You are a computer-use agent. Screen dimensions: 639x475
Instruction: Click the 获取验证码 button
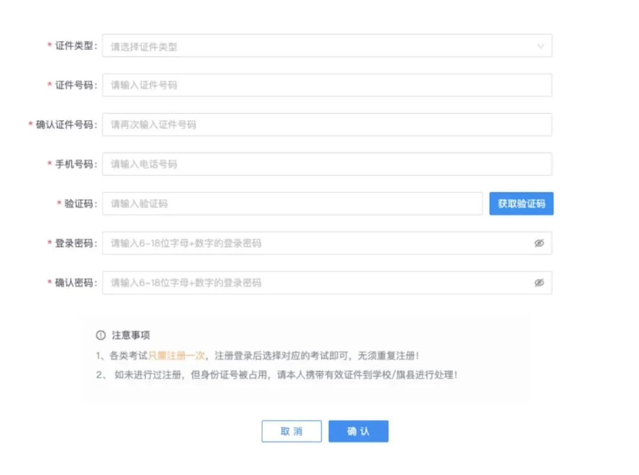pyautogui.click(x=521, y=203)
